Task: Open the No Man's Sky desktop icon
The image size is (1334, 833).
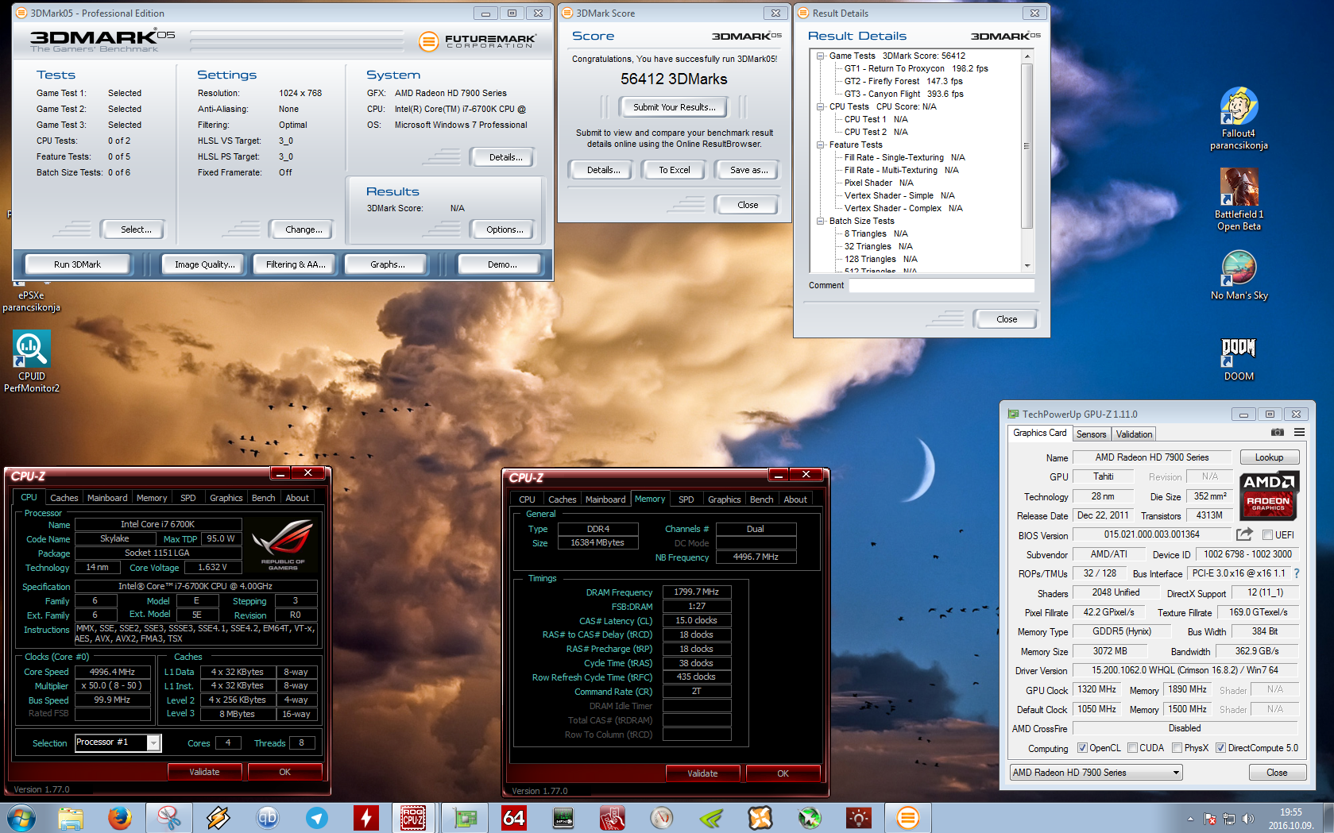Action: [x=1239, y=275]
